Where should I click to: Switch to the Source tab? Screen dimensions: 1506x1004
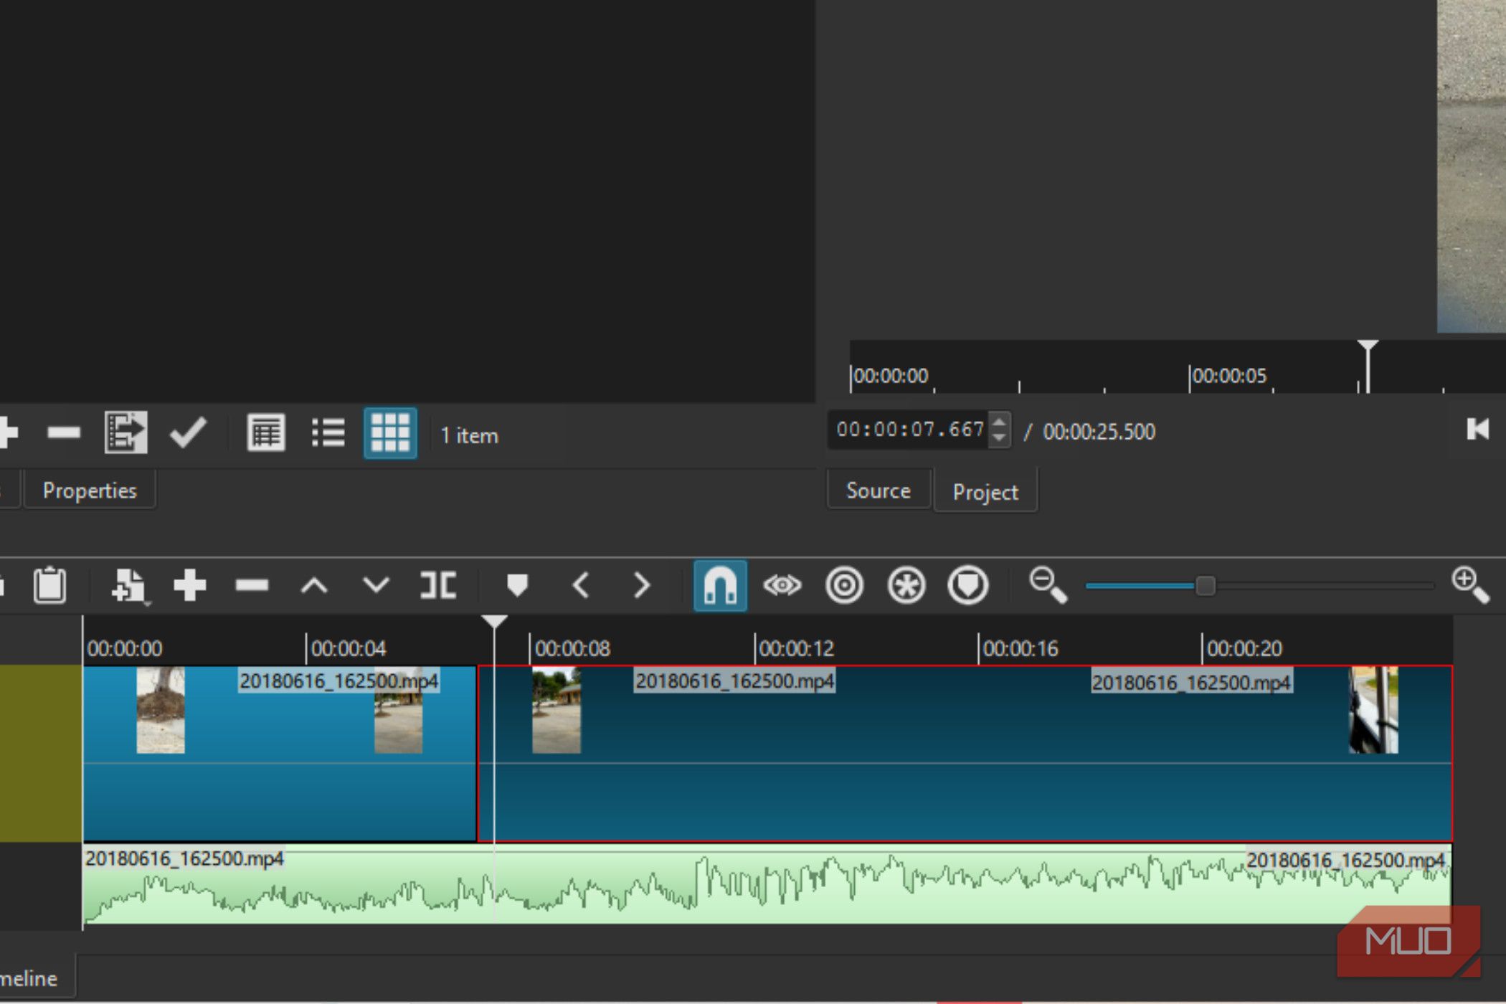tap(879, 491)
